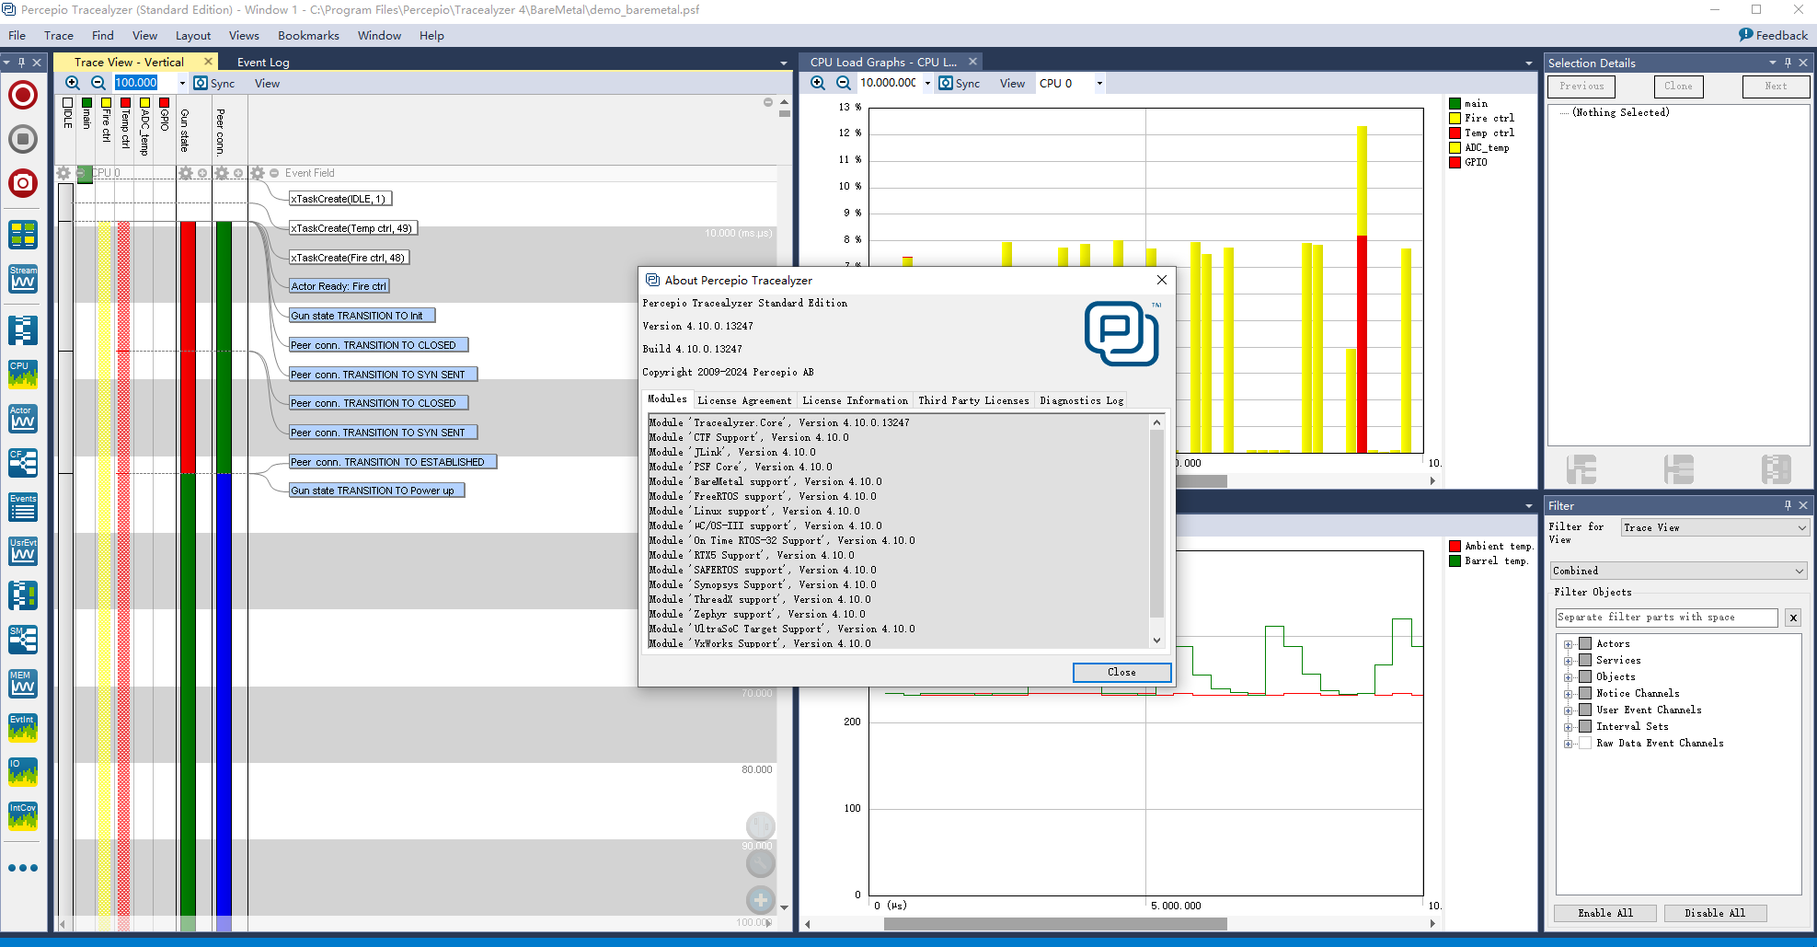Open the Trace menu

coord(59,35)
